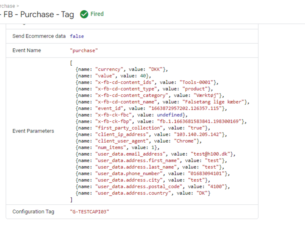Click the user_data.address.postal_code row
The height and width of the screenshot is (228, 305).
click(152, 187)
